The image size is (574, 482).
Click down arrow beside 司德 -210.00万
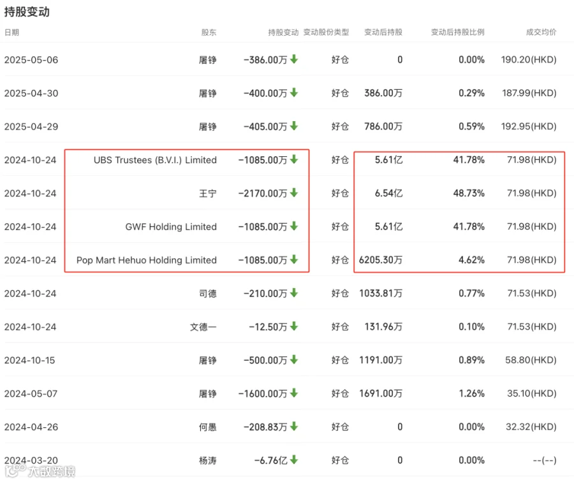coord(294,293)
